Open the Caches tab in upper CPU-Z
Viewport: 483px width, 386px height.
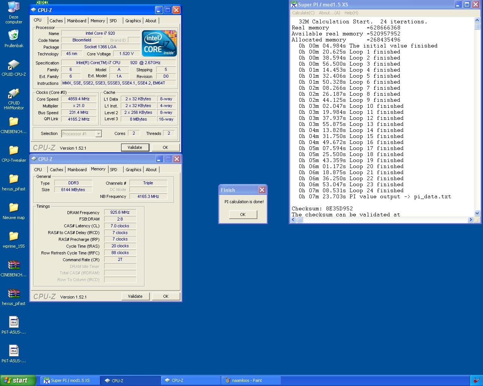(x=56, y=21)
